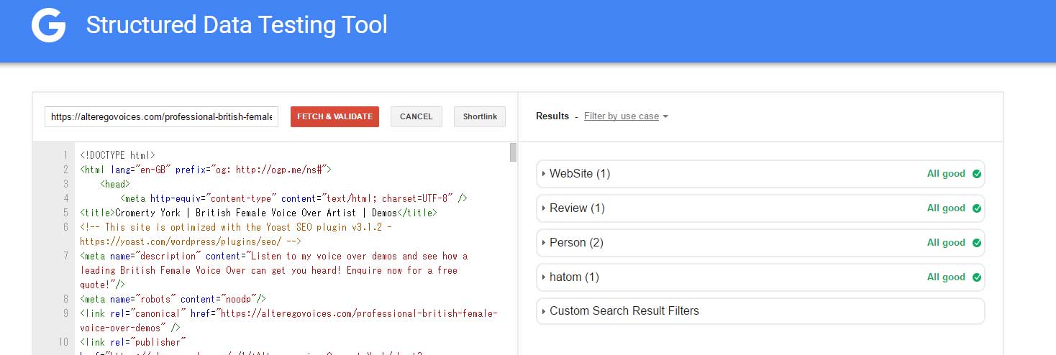The height and width of the screenshot is (355, 1056).
Task: Click line number 5 in the gutter
Action: pyautogui.click(x=65, y=213)
